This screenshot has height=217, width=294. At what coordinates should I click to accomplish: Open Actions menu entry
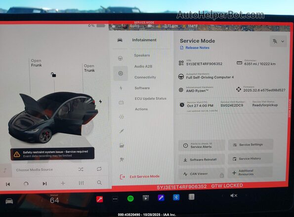(x=141, y=109)
